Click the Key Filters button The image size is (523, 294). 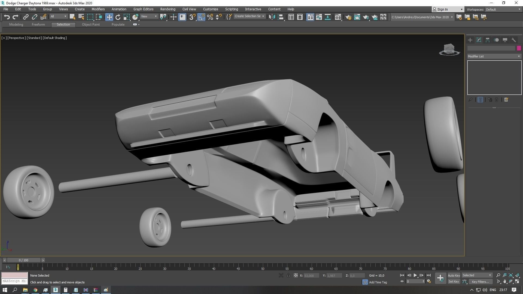(480, 282)
